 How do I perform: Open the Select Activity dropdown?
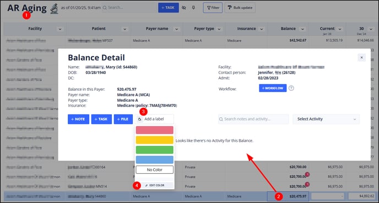(x=326, y=119)
